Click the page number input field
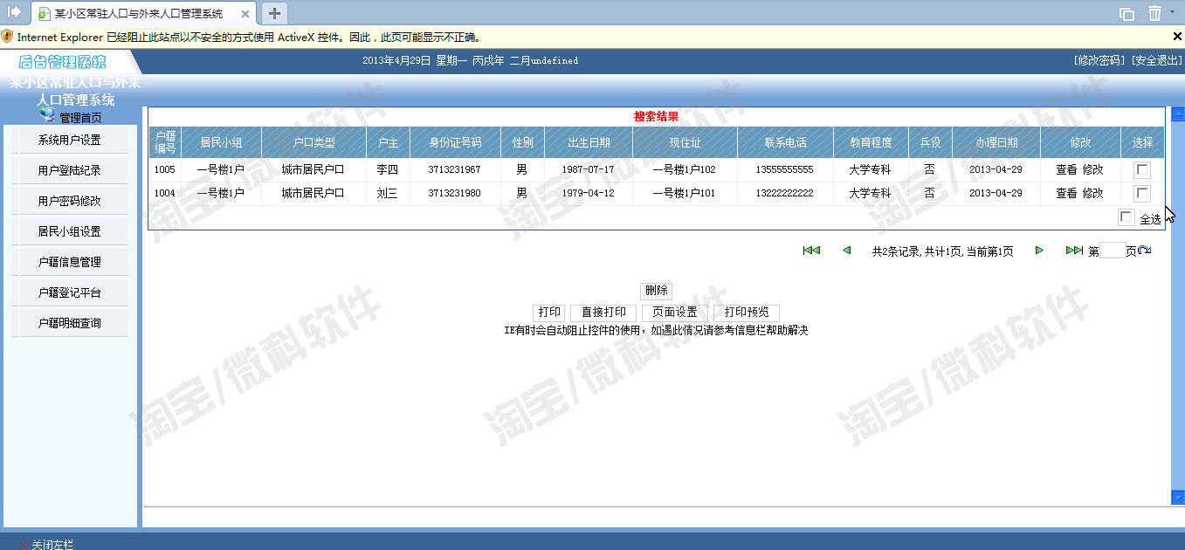The image size is (1185, 550). coord(1113,251)
